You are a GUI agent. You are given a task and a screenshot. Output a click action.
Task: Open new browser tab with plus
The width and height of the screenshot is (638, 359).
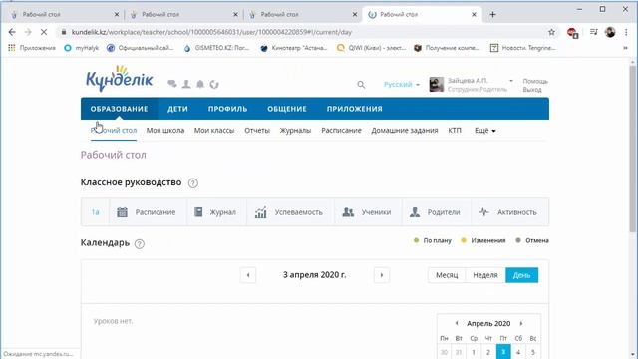point(492,14)
